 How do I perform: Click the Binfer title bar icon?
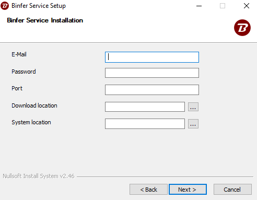pyautogui.click(x=5, y=6)
